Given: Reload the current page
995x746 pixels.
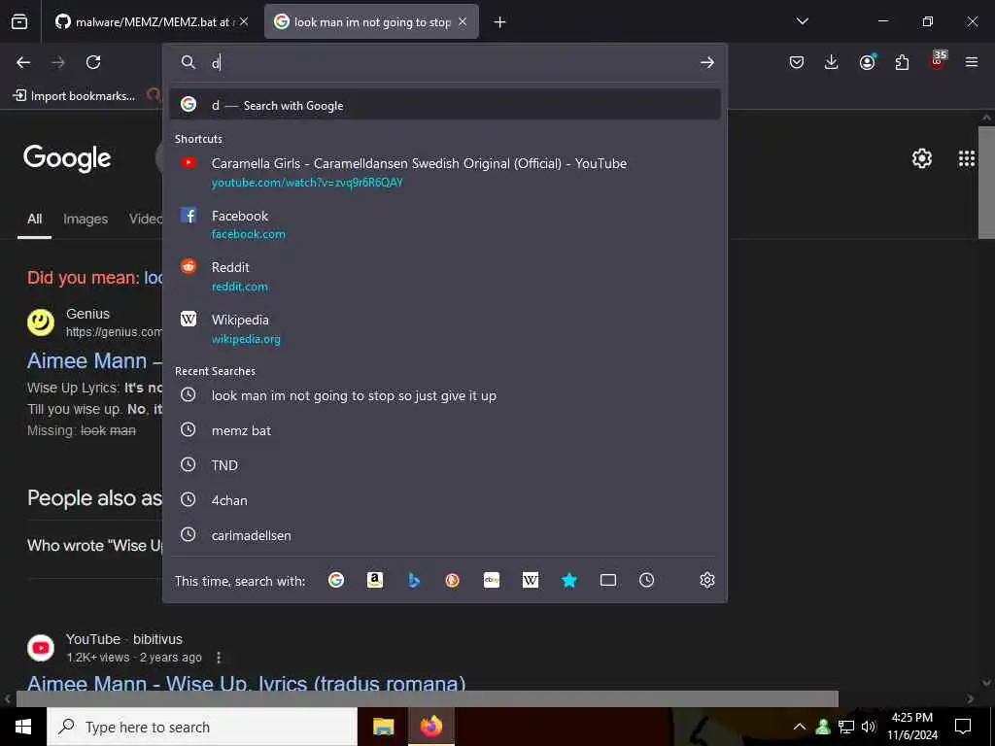Looking at the screenshot, I should [93, 62].
